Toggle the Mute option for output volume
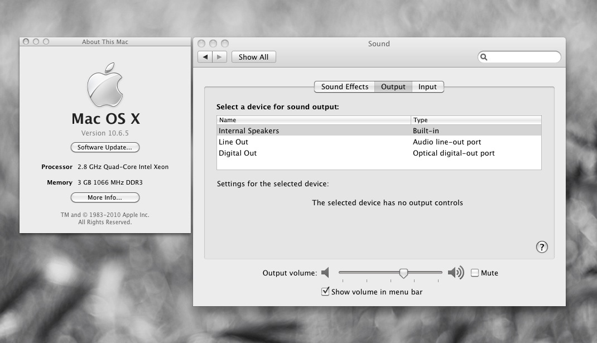This screenshot has width=597, height=343. coord(475,273)
